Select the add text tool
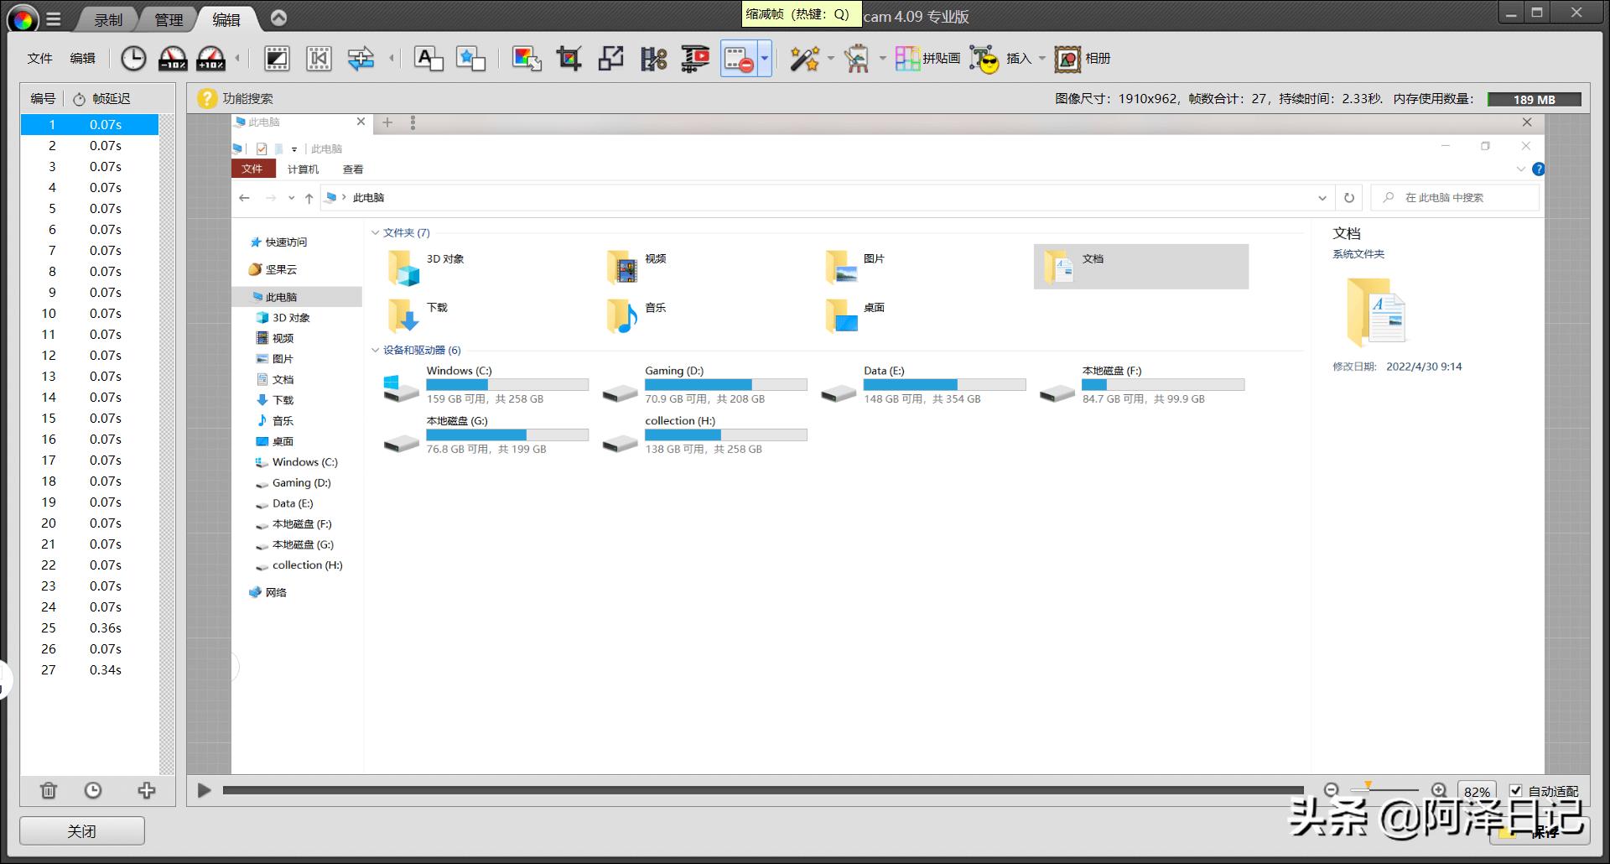 [x=428, y=59]
